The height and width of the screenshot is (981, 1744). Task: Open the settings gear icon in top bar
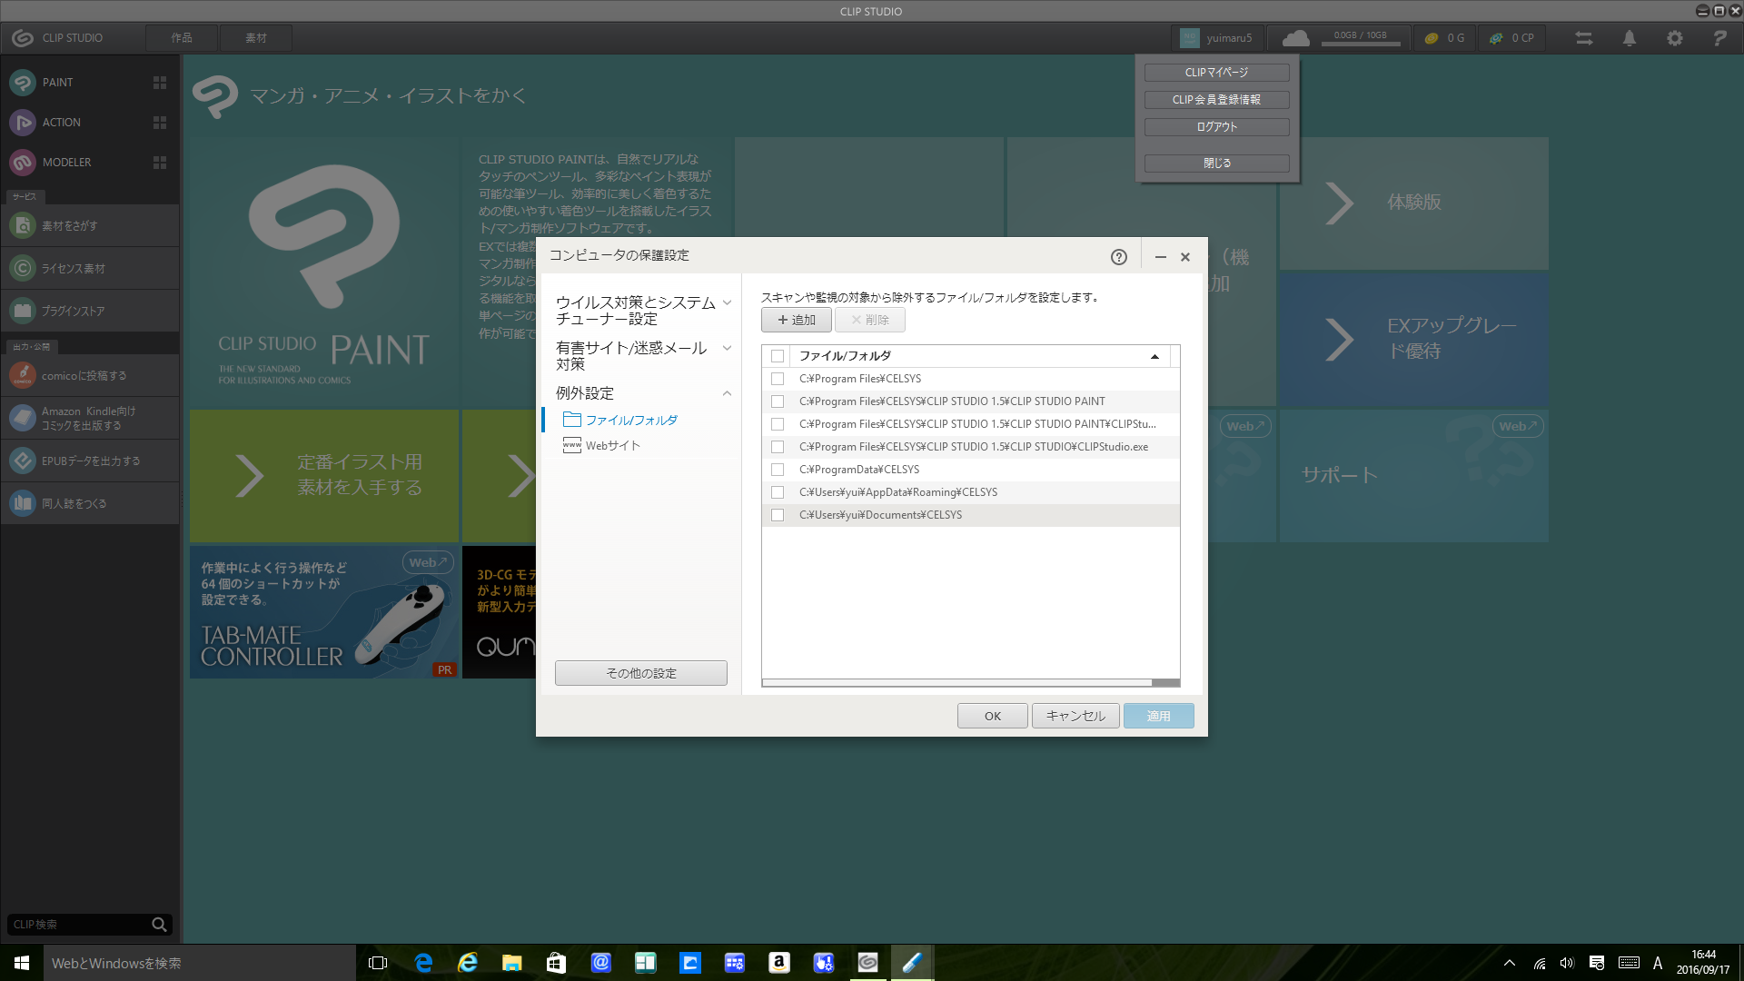pos(1675,38)
